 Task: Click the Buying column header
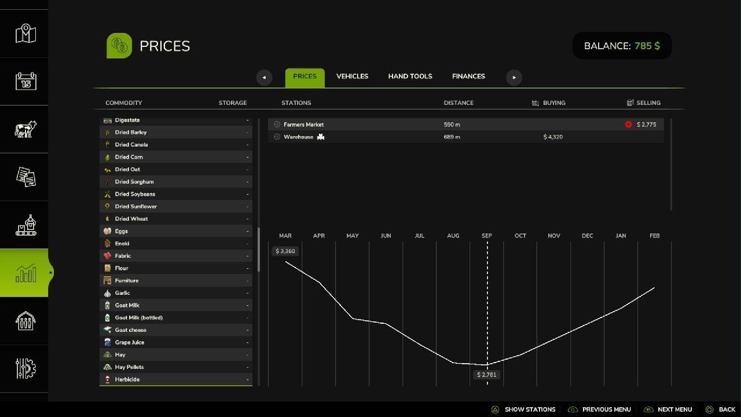[548, 103]
